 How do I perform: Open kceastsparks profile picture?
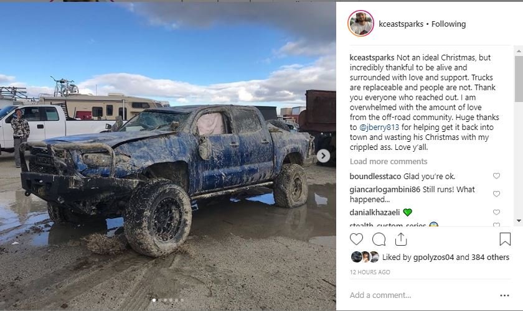coord(360,24)
